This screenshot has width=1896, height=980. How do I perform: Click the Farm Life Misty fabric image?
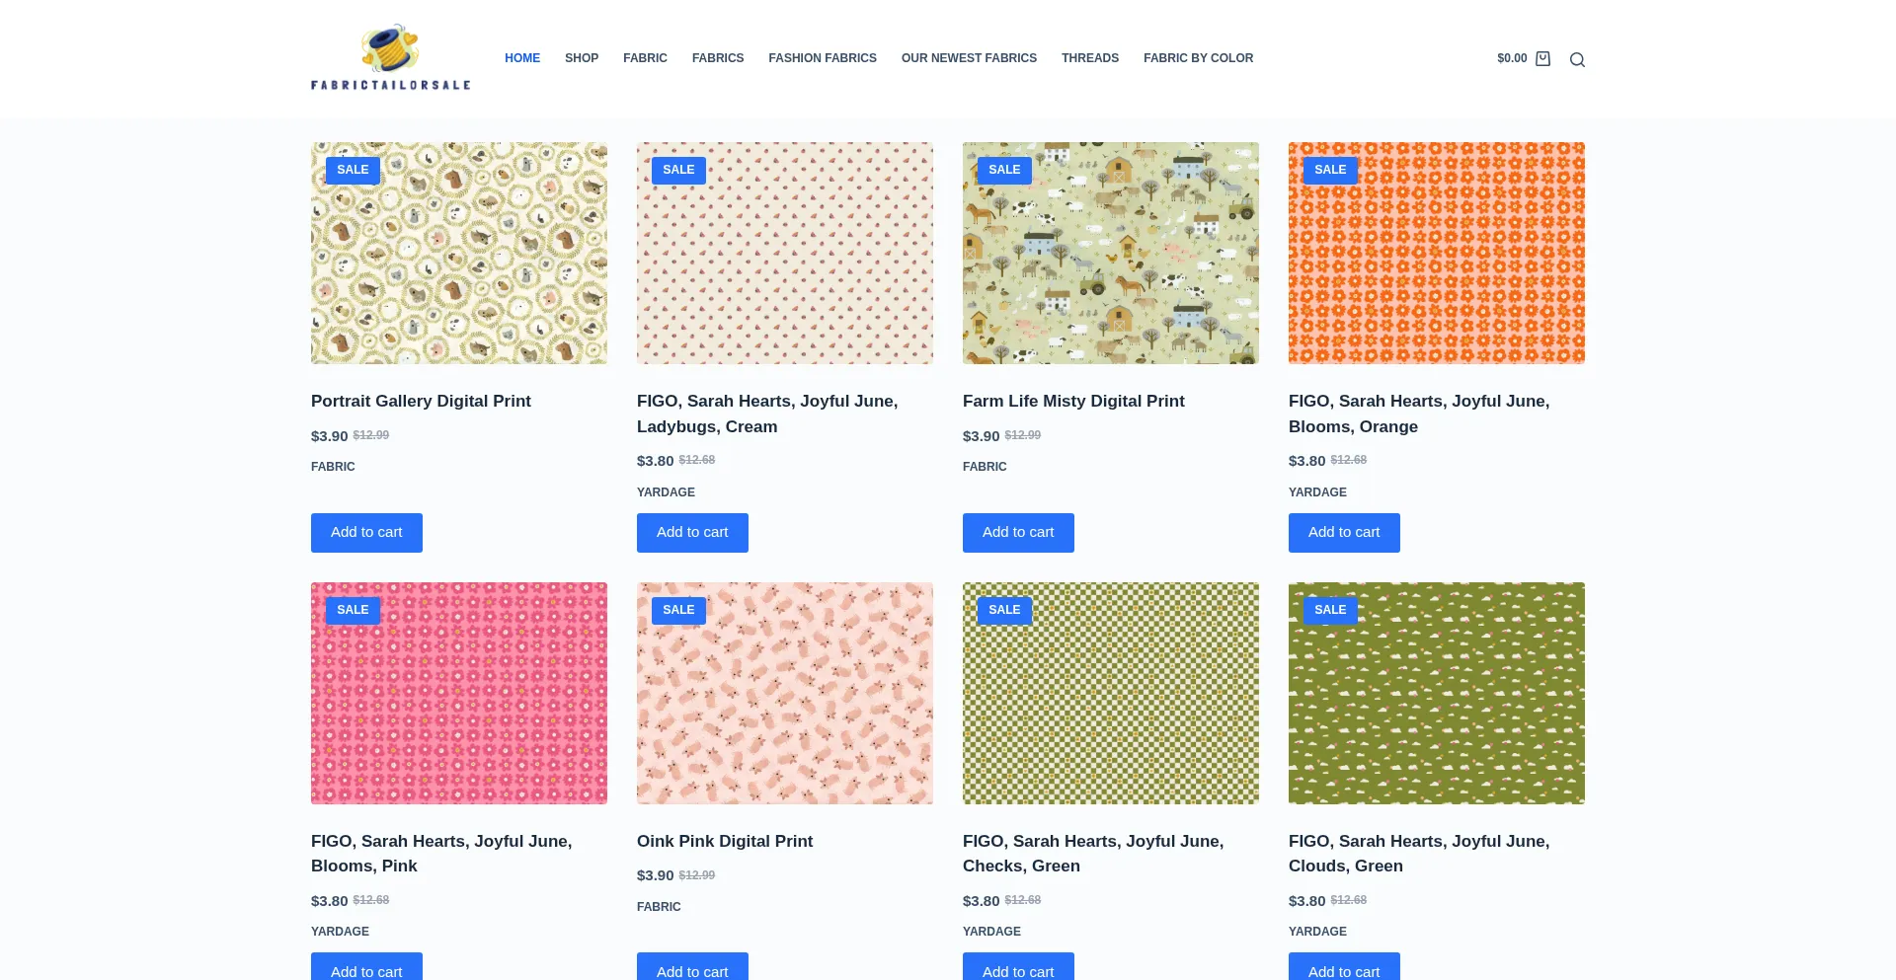(x=1110, y=253)
